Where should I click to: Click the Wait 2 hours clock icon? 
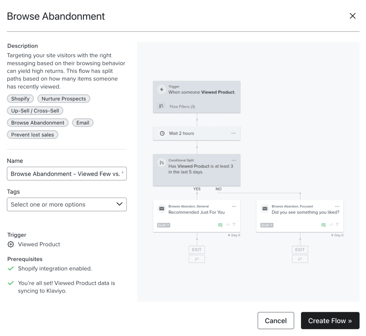[162, 133]
